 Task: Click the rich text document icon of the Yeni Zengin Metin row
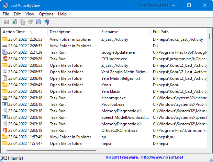click(x=5, y=72)
